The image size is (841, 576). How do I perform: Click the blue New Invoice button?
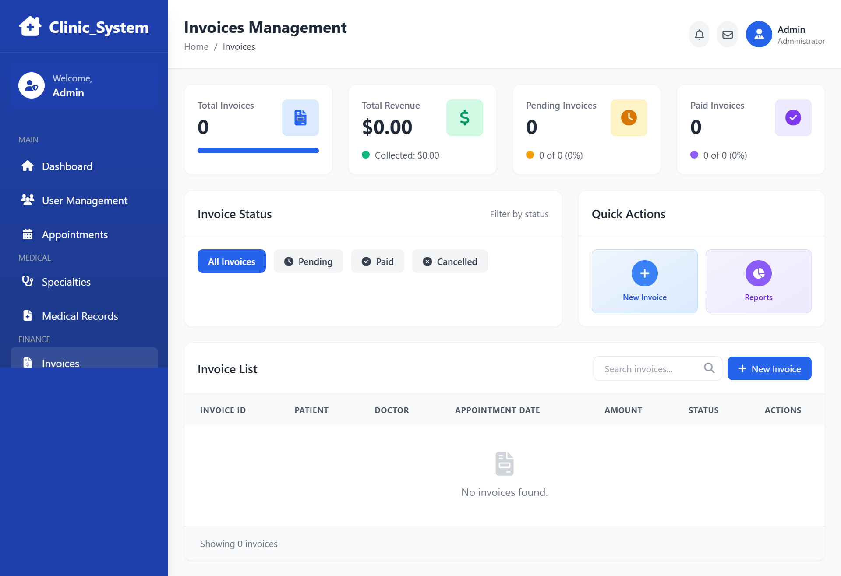pos(769,369)
